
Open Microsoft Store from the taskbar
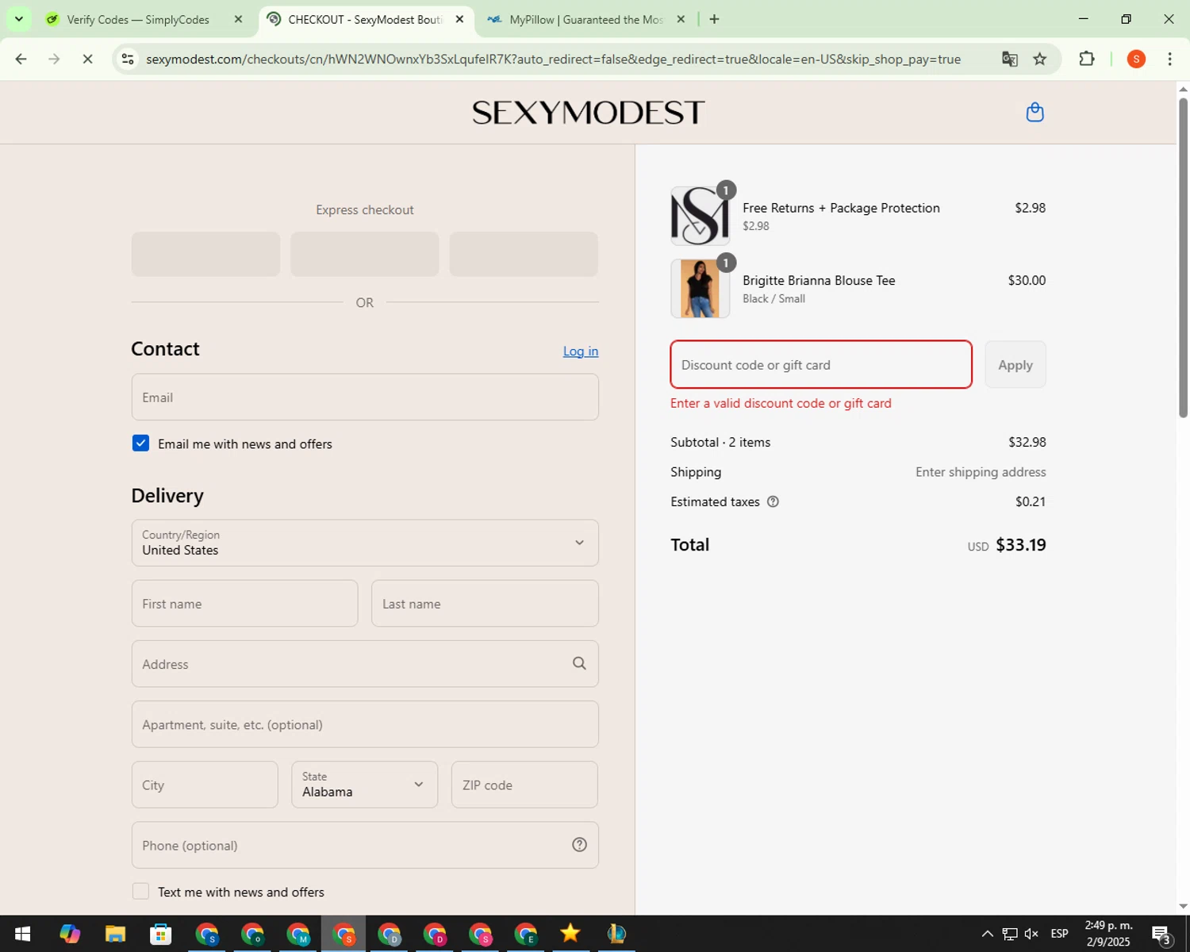point(161,934)
